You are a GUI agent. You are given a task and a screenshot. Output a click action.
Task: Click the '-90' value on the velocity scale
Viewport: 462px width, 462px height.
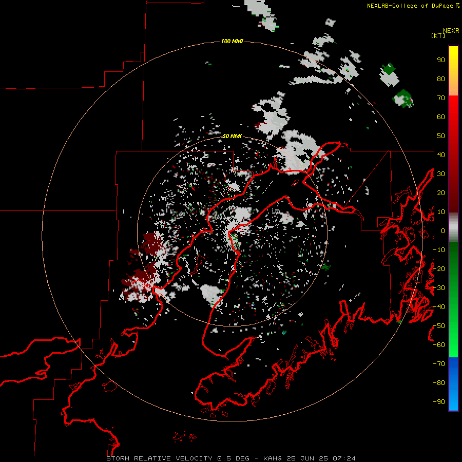(439, 402)
